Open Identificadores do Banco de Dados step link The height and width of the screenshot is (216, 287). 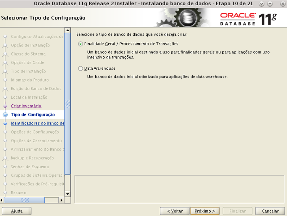(x=37, y=123)
